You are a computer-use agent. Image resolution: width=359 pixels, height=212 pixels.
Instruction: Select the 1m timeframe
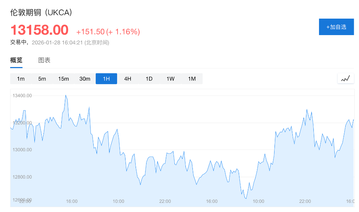21,79
